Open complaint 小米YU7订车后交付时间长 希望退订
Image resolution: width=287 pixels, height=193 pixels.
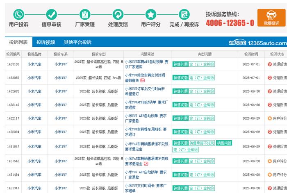tap(145, 91)
